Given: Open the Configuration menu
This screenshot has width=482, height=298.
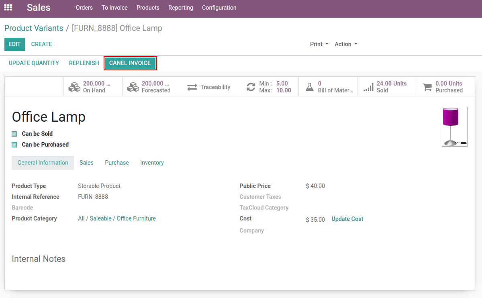Looking at the screenshot, I should (219, 8).
